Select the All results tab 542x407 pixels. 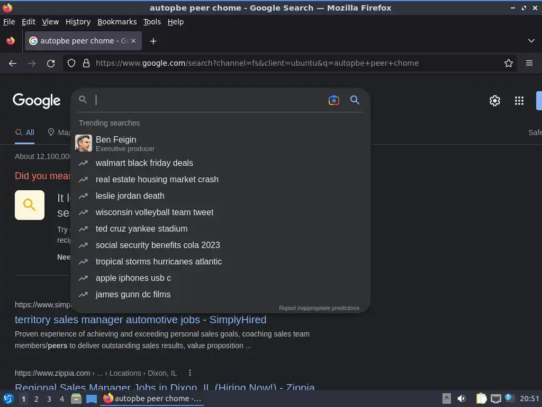[24, 132]
